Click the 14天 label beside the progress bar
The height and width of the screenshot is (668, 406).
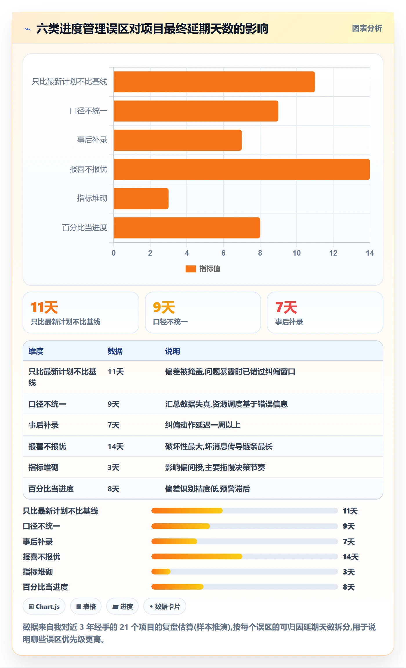(x=351, y=557)
